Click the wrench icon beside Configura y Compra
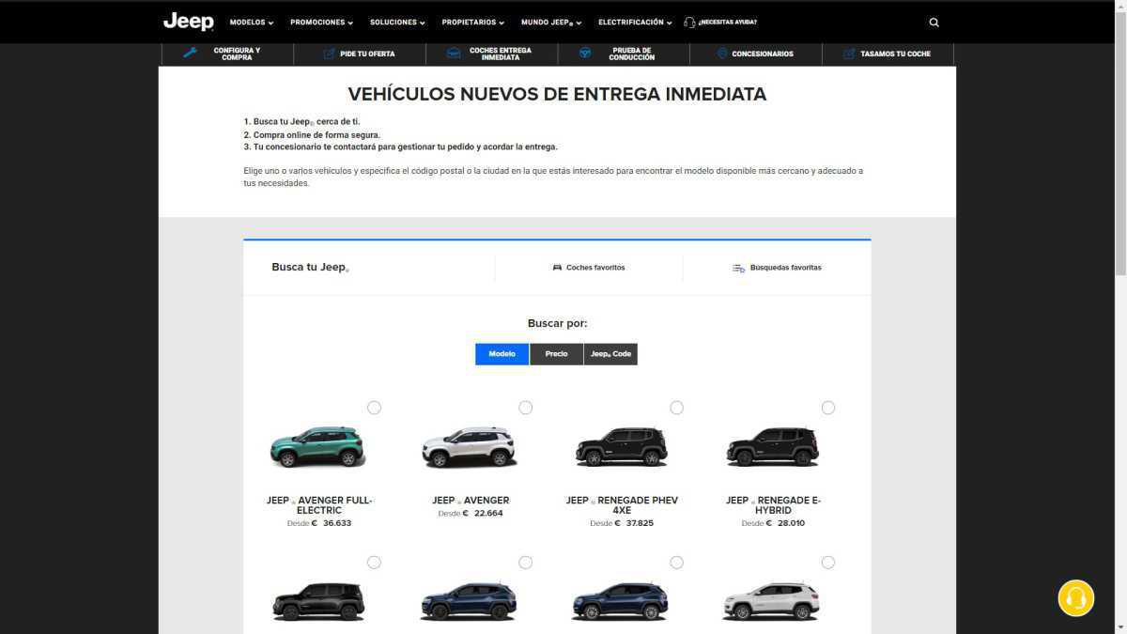 (x=191, y=53)
